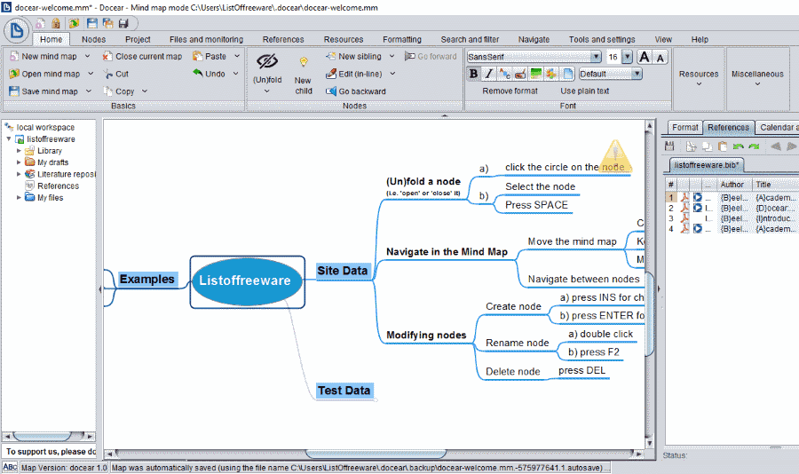The image size is (799, 474).
Task: Open the Formatting ribbon tab
Action: point(402,39)
